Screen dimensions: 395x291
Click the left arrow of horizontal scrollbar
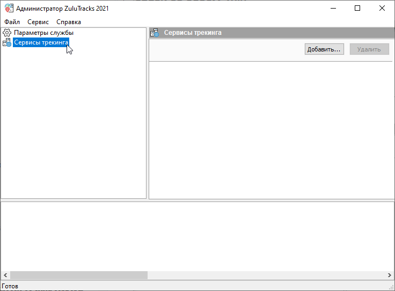(x=5, y=275)
